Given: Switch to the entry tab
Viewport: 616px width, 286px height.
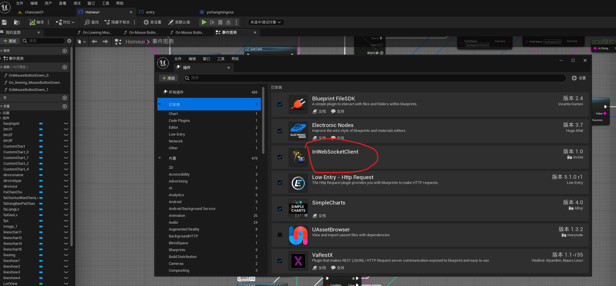Looking at the screenshot, I should [150, 12].
